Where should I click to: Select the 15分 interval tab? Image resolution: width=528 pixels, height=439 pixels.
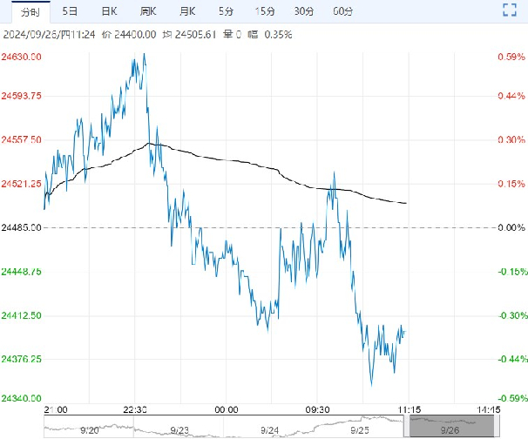click(265, 11)
